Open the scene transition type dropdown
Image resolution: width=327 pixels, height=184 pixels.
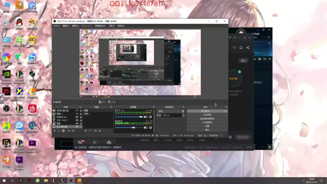(169, 111)
